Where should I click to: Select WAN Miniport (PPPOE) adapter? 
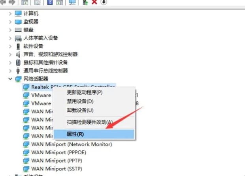58,152
